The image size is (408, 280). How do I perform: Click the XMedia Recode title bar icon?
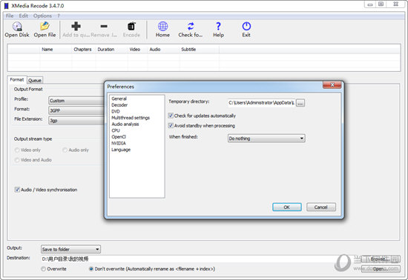(x=7, y=5)
